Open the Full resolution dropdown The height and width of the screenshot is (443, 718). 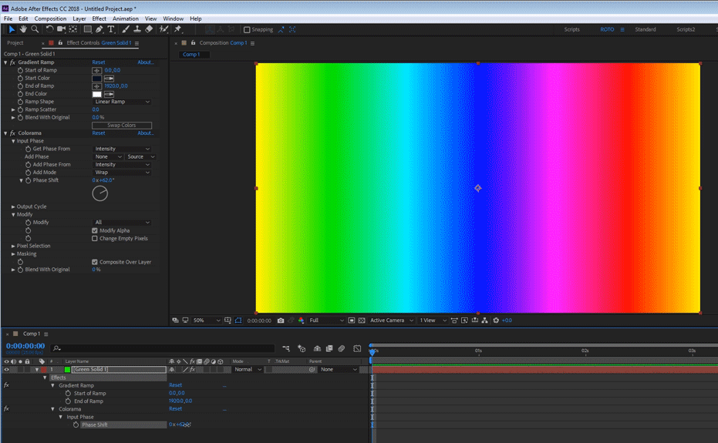click(x=326, y=321)
